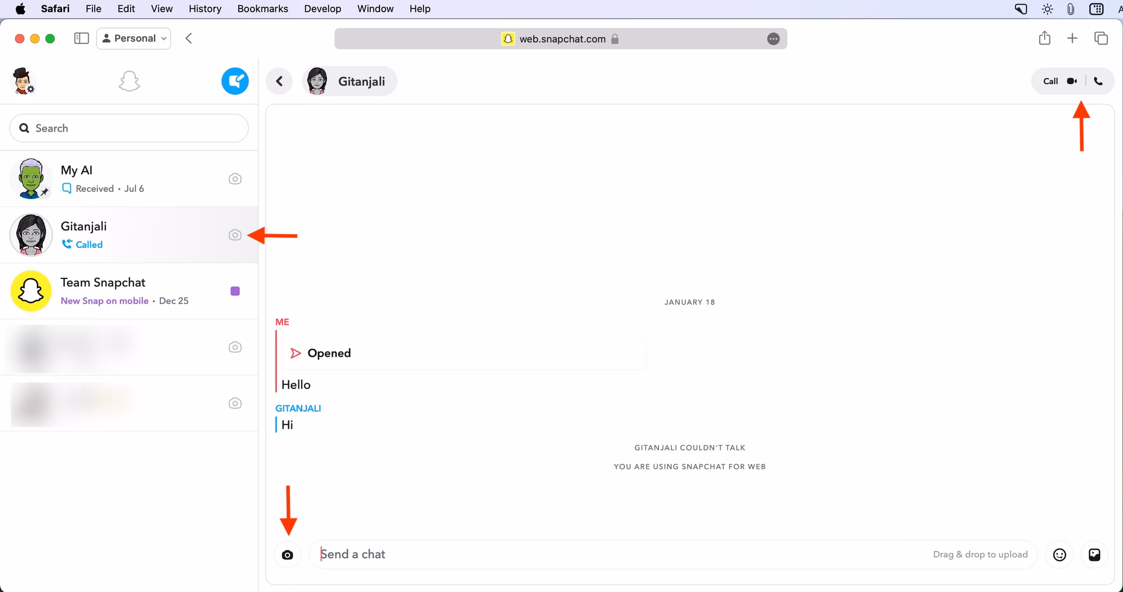Open the emoji picker in the chat bar
This screenshot has width=1123, height=592.
pyautogui.click(x=1059, y=554)
